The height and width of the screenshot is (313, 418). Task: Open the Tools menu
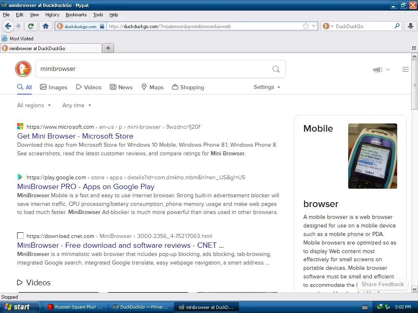(98, 15)
